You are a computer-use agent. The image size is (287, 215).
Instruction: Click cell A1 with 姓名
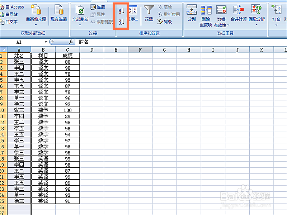(19, 56)
